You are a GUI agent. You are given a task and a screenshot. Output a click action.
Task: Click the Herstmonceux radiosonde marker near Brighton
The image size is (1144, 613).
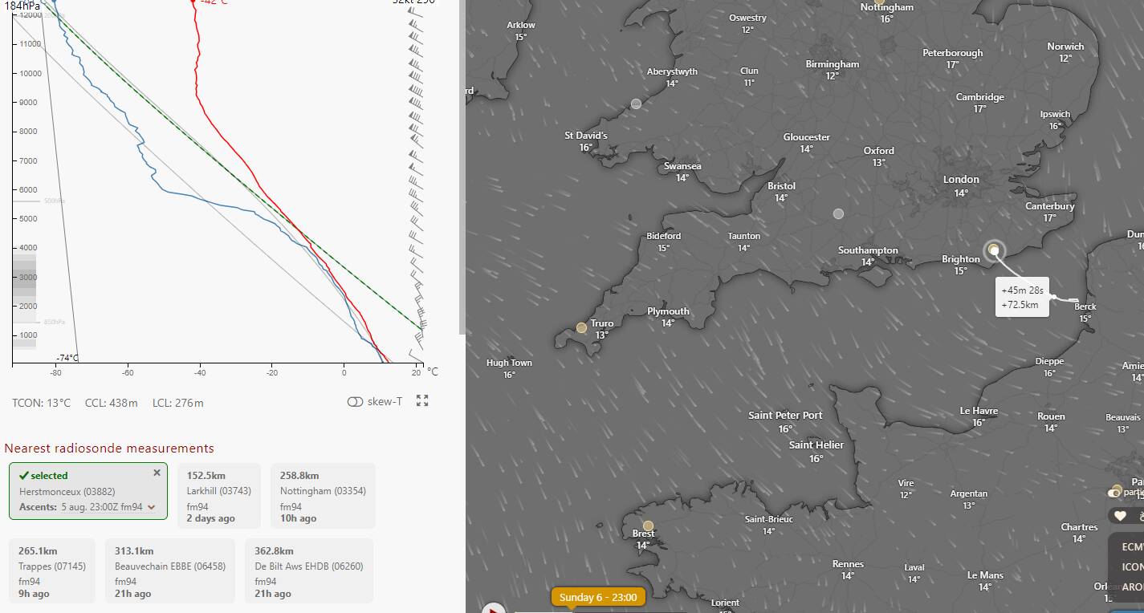pos(994,250)
